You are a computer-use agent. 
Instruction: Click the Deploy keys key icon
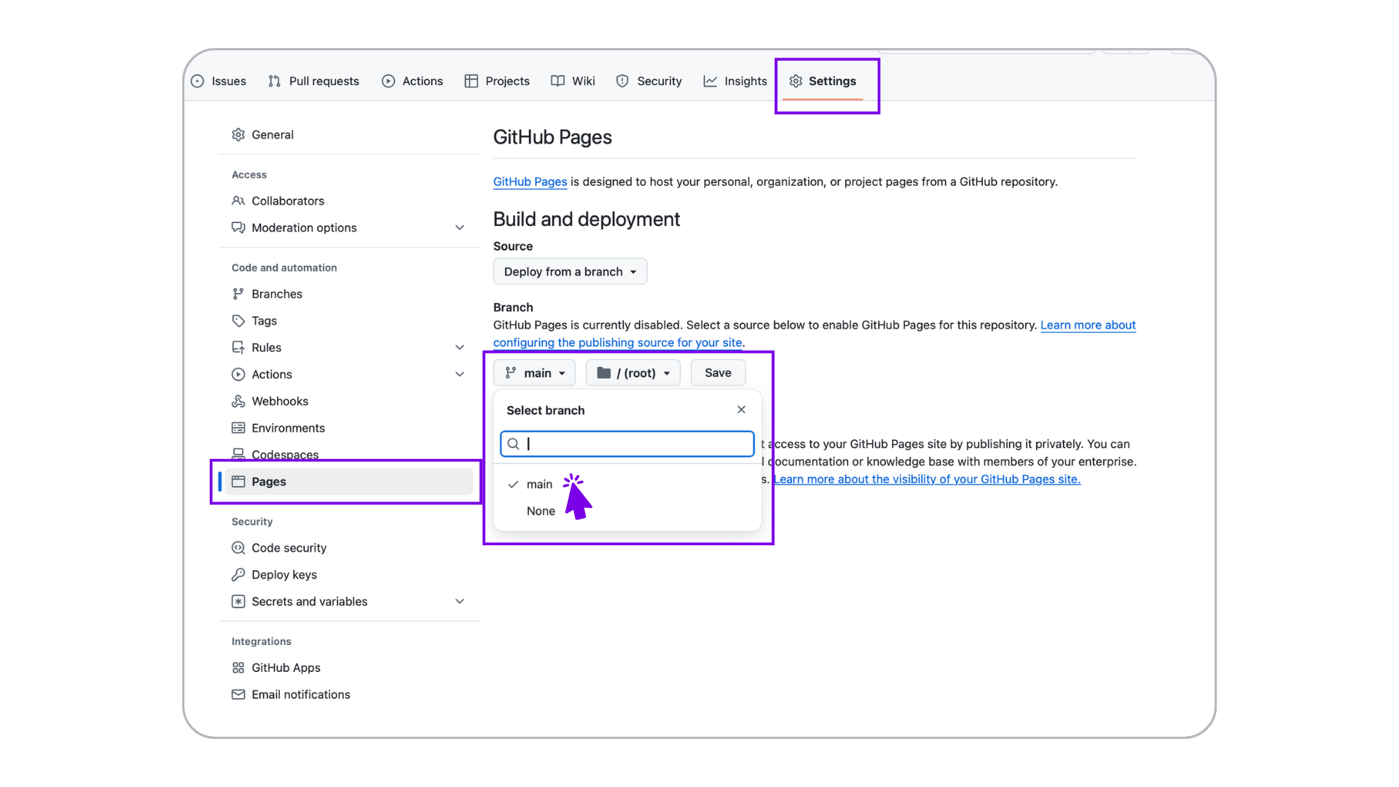click(238, 575)
